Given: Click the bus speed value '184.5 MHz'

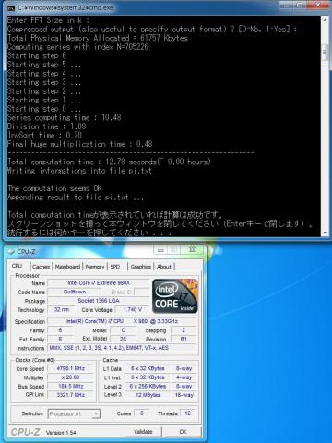Looking at the screenshot, I should 71,386.
